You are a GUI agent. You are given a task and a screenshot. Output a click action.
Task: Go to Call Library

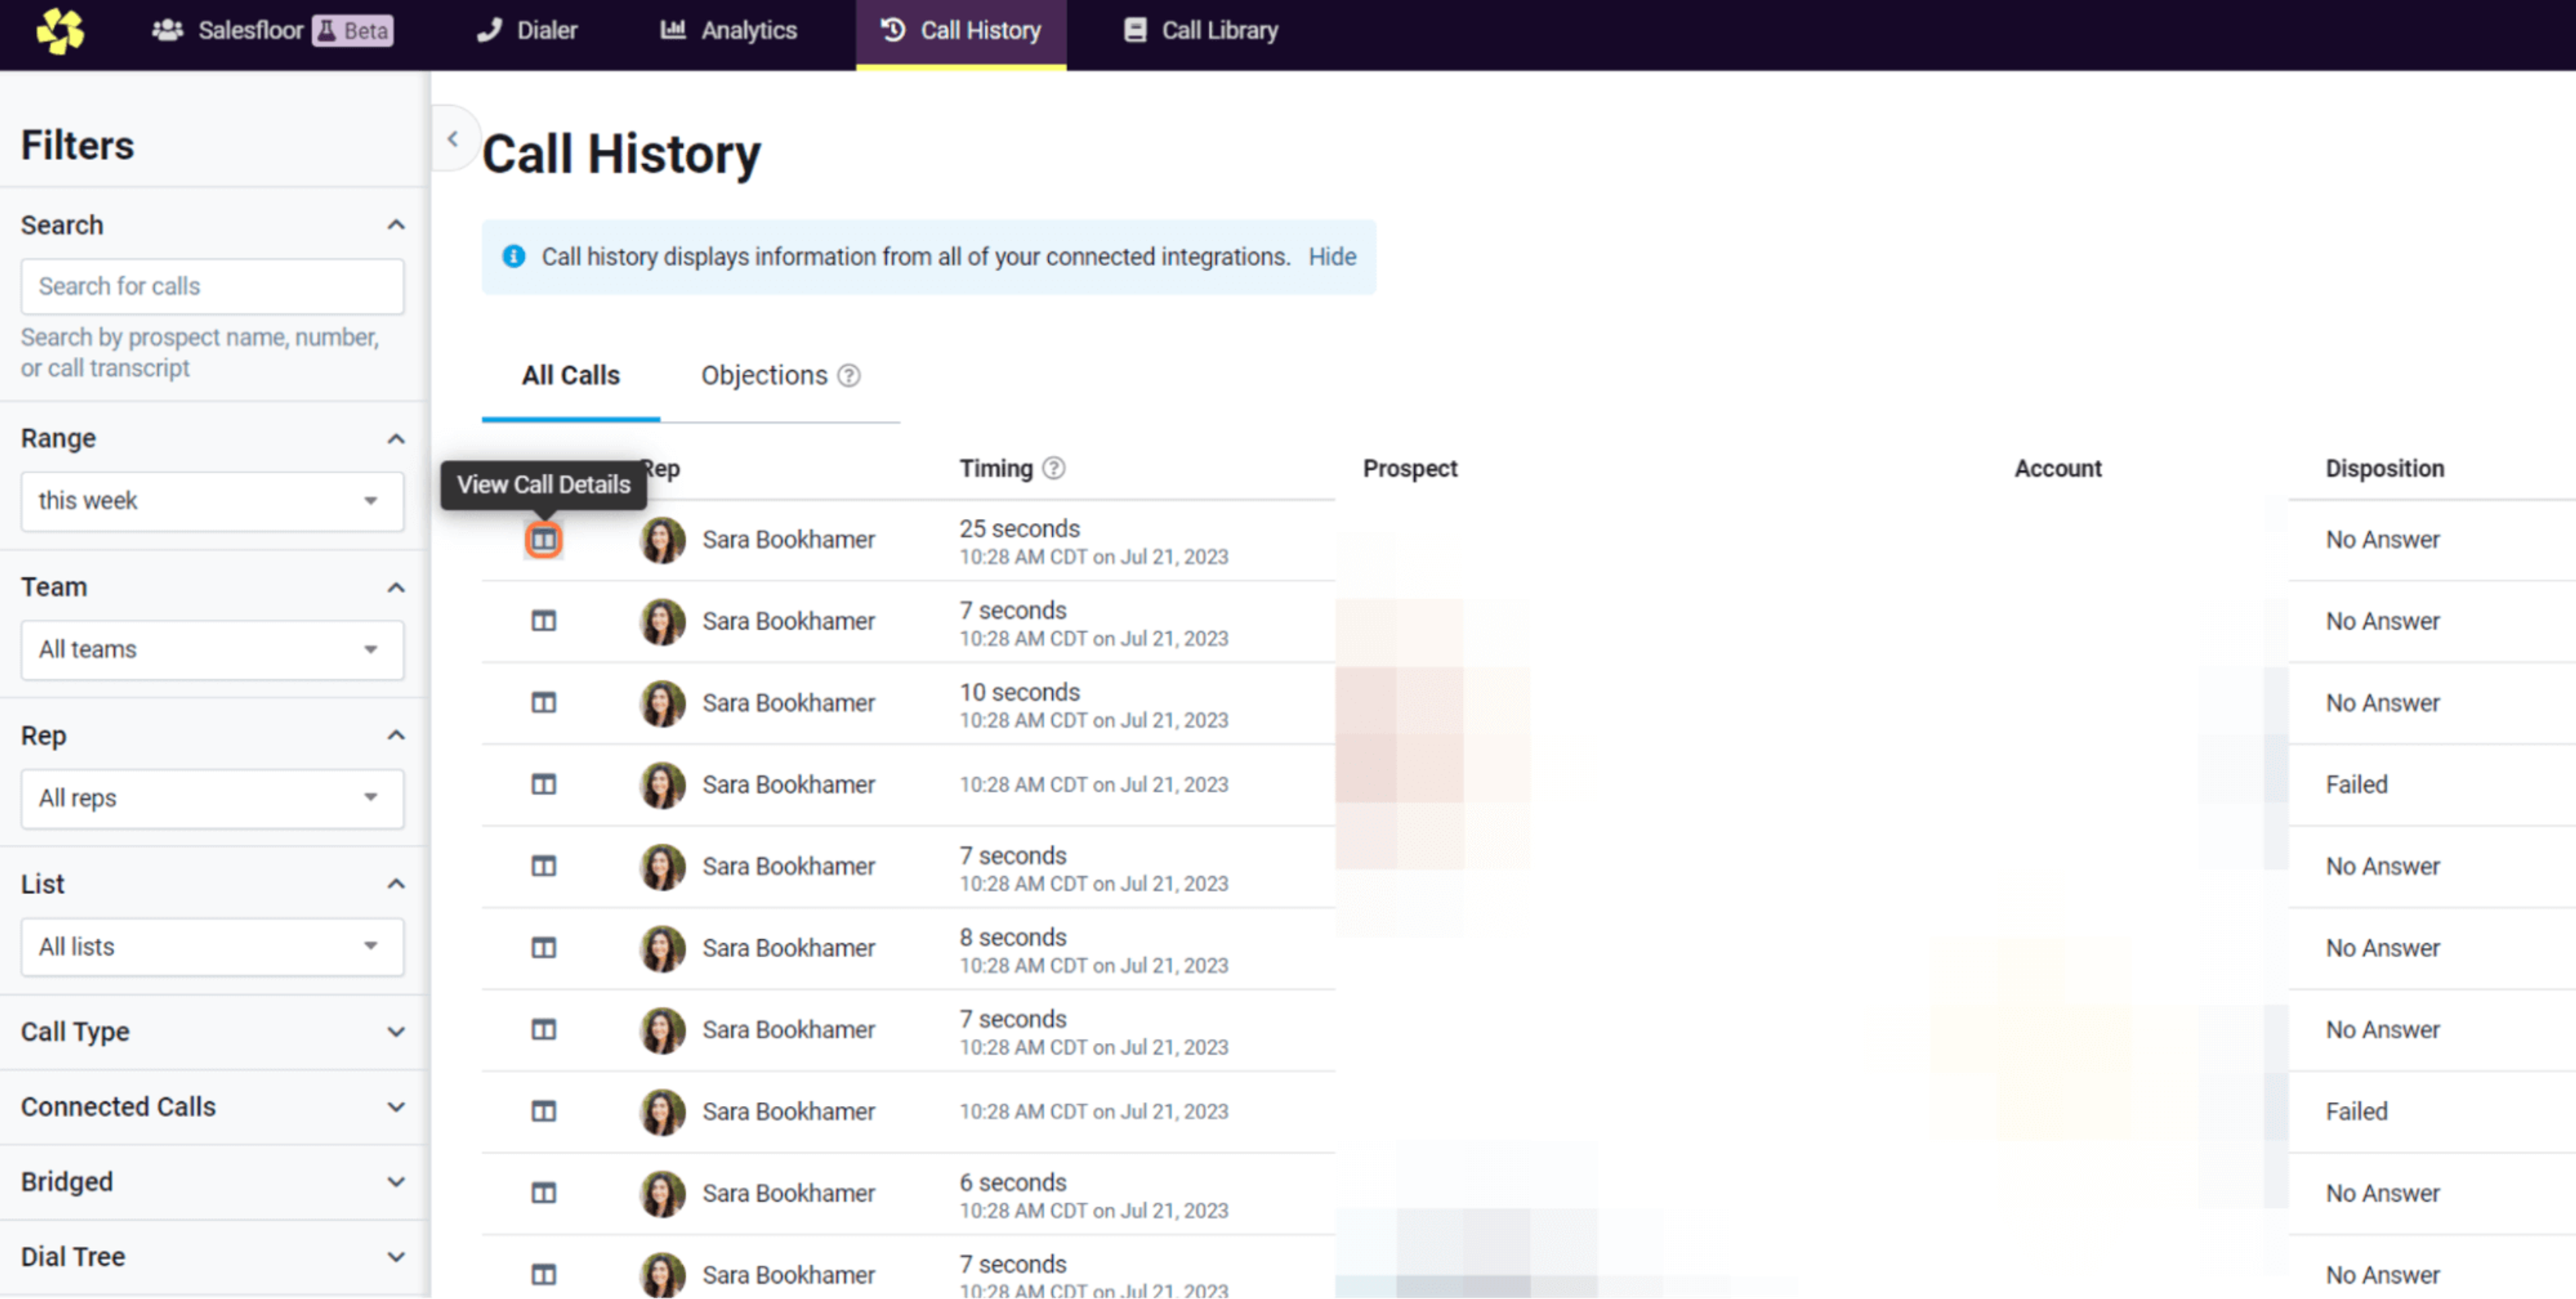[1200, 30]
